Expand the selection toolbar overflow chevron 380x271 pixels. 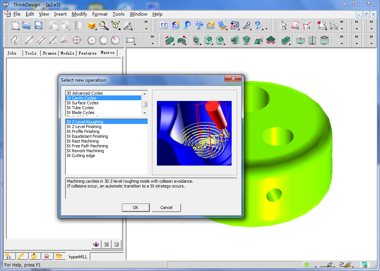pos(342,22)
